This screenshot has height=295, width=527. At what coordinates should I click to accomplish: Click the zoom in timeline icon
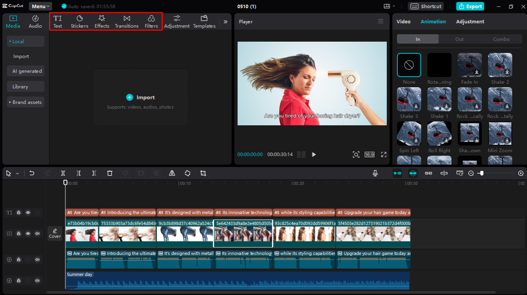(521, 173)
